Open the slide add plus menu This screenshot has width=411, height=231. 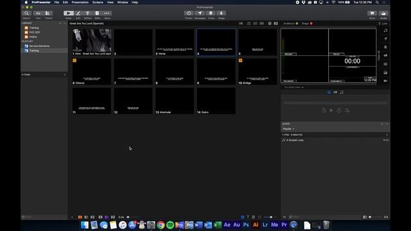72,217
